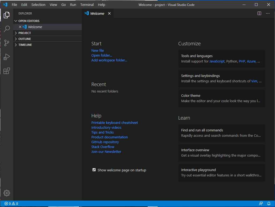Select Welcome entry in Open Editors
Image resolution: width=275 pixels, height=207 pixels.
coord(47,27)
